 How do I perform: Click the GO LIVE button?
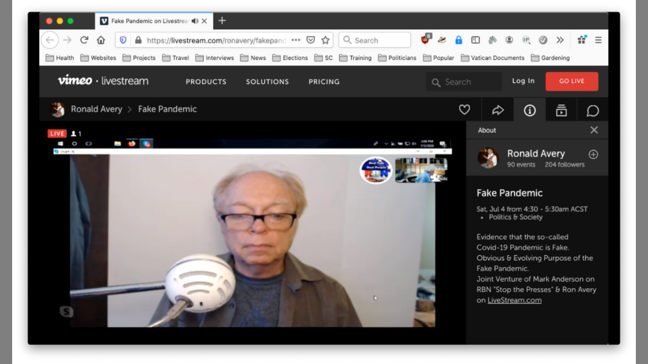pyautogui.click(x=572, y=81)
